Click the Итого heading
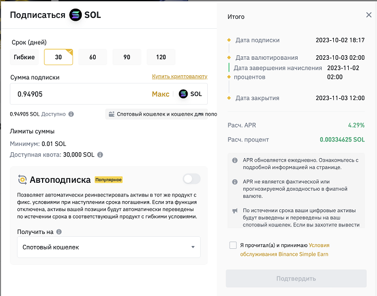This screenshot has width=377, height=296. point(236,17)
